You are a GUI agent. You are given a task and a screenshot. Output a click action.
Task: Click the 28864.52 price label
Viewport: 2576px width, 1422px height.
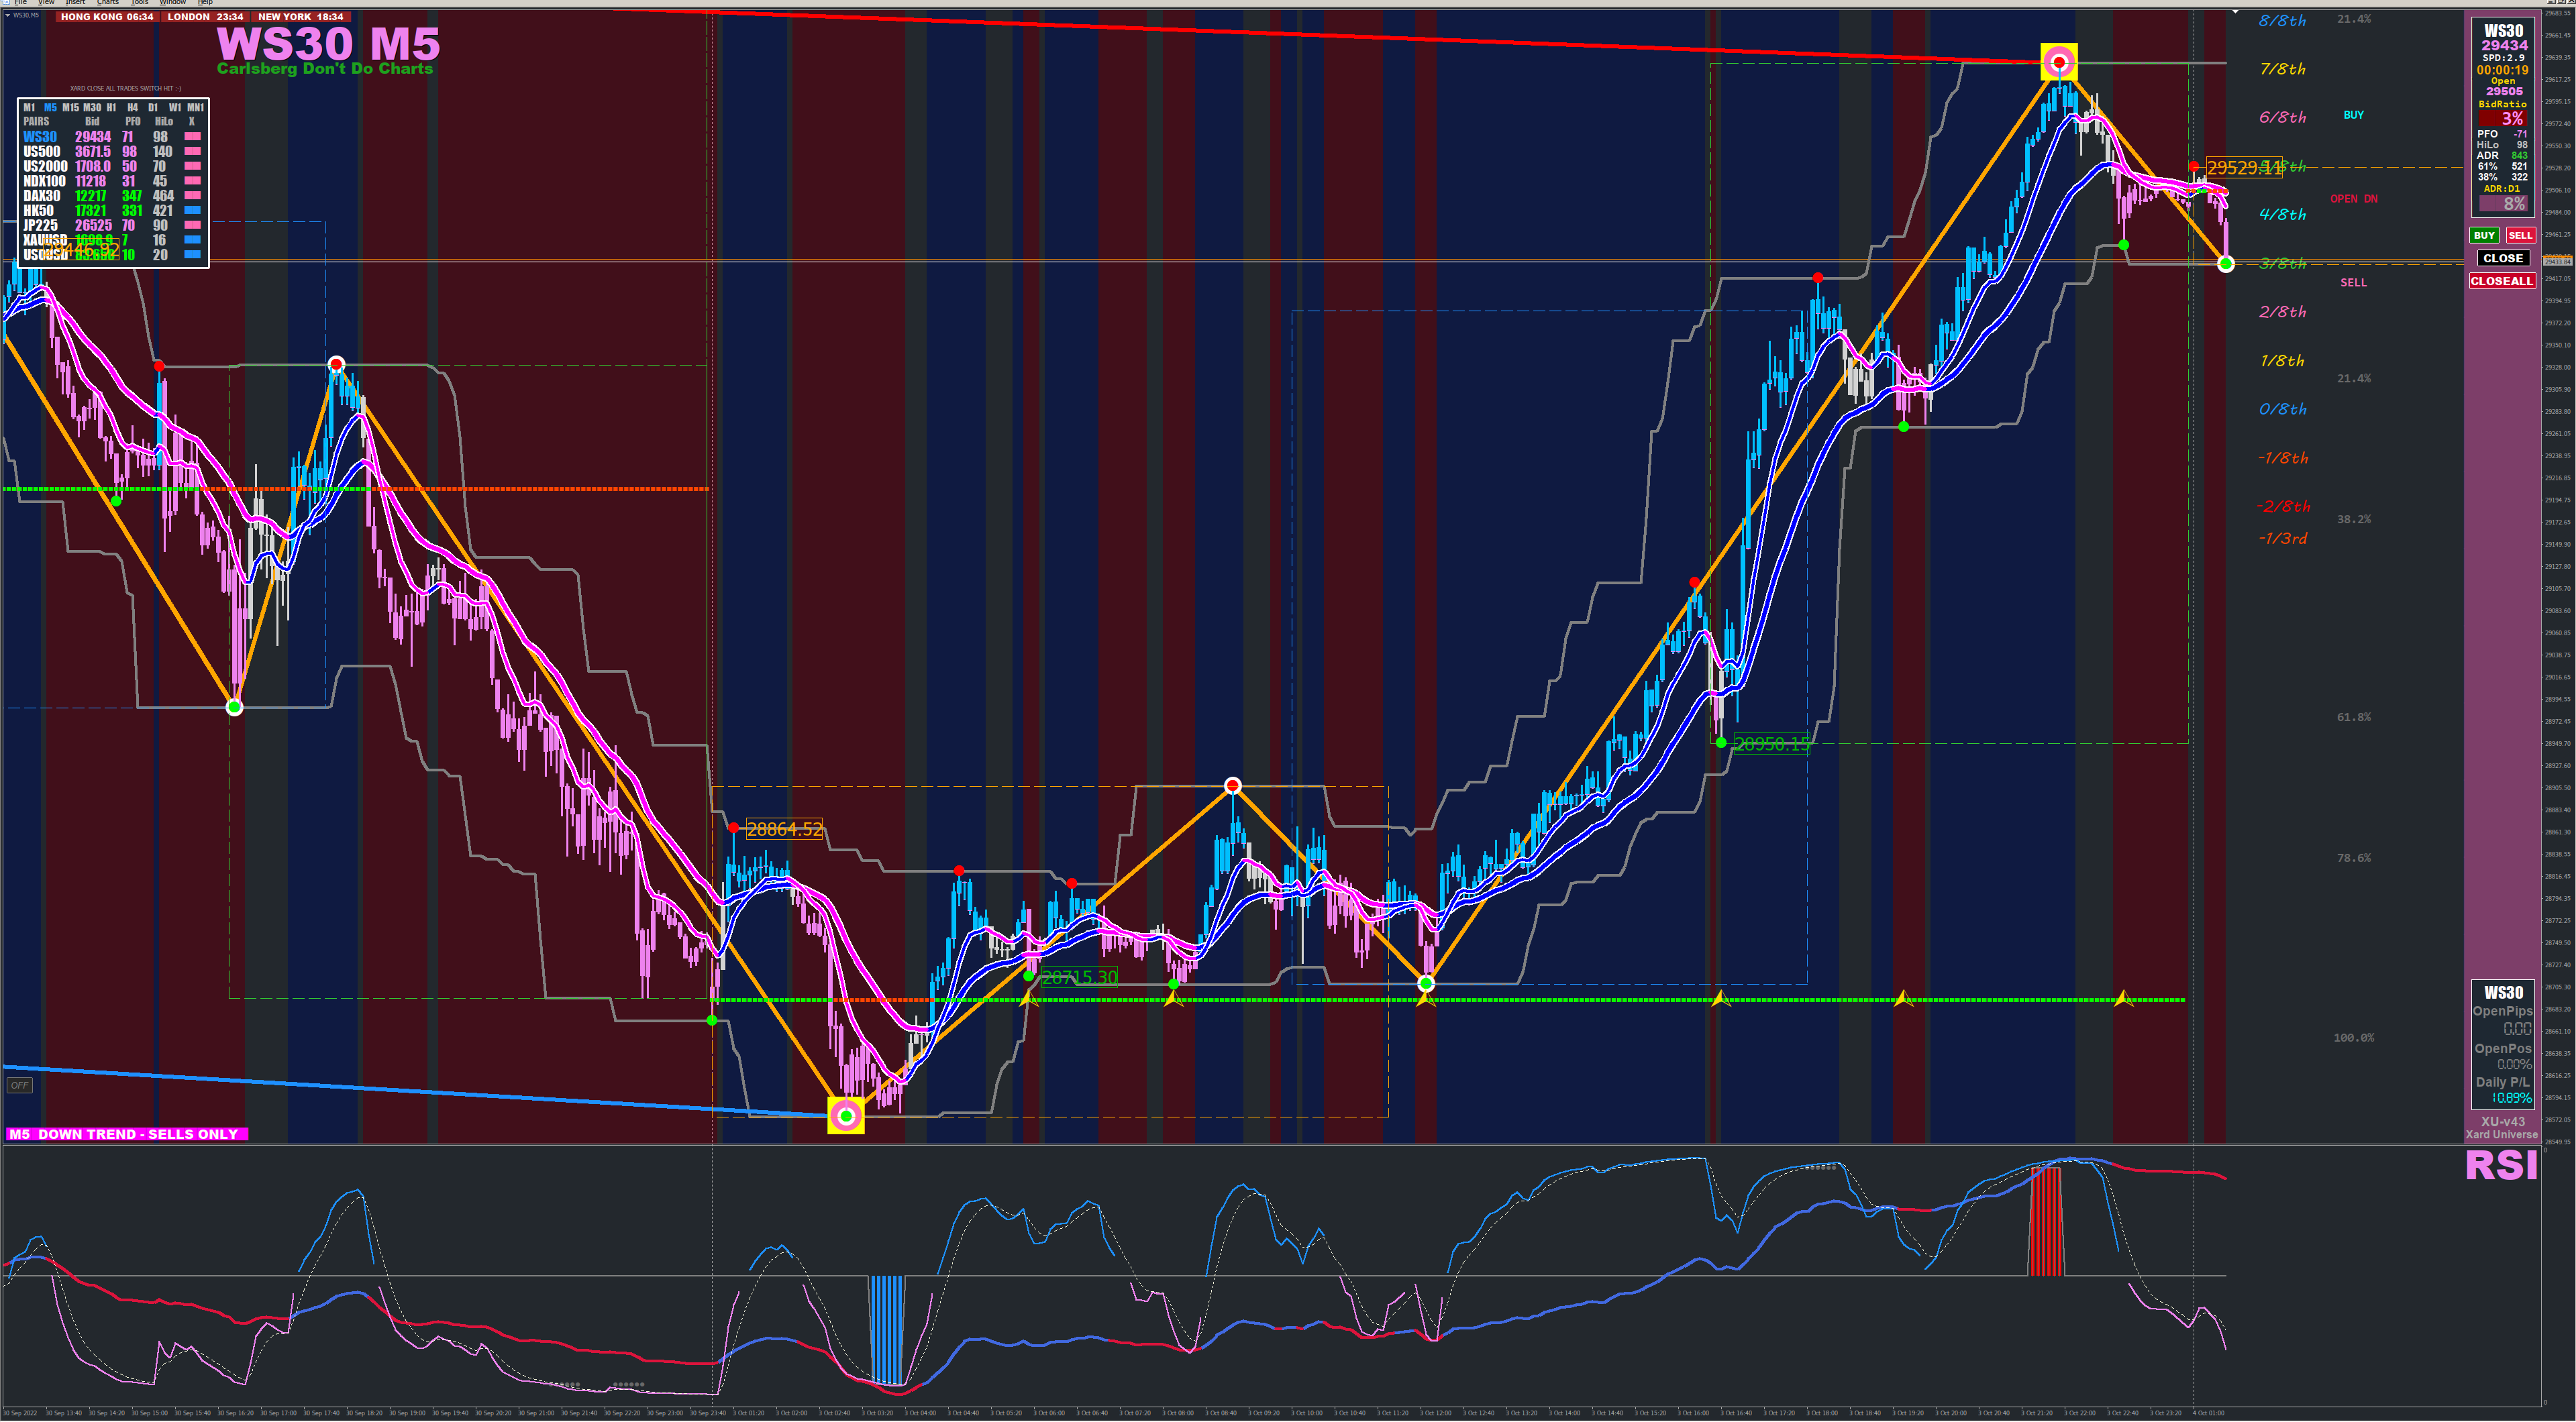click(x=784, y=830)
